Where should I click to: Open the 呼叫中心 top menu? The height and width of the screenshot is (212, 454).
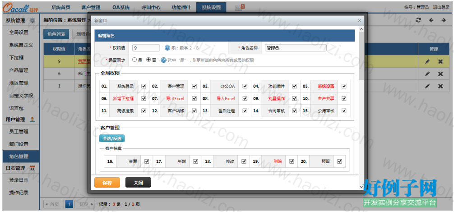coord(151,8)
